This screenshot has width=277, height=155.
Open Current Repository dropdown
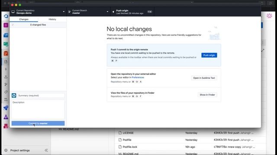38,12
